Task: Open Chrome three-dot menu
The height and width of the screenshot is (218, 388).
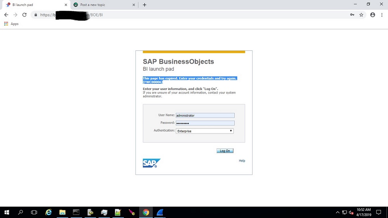Action: (382, 15)
